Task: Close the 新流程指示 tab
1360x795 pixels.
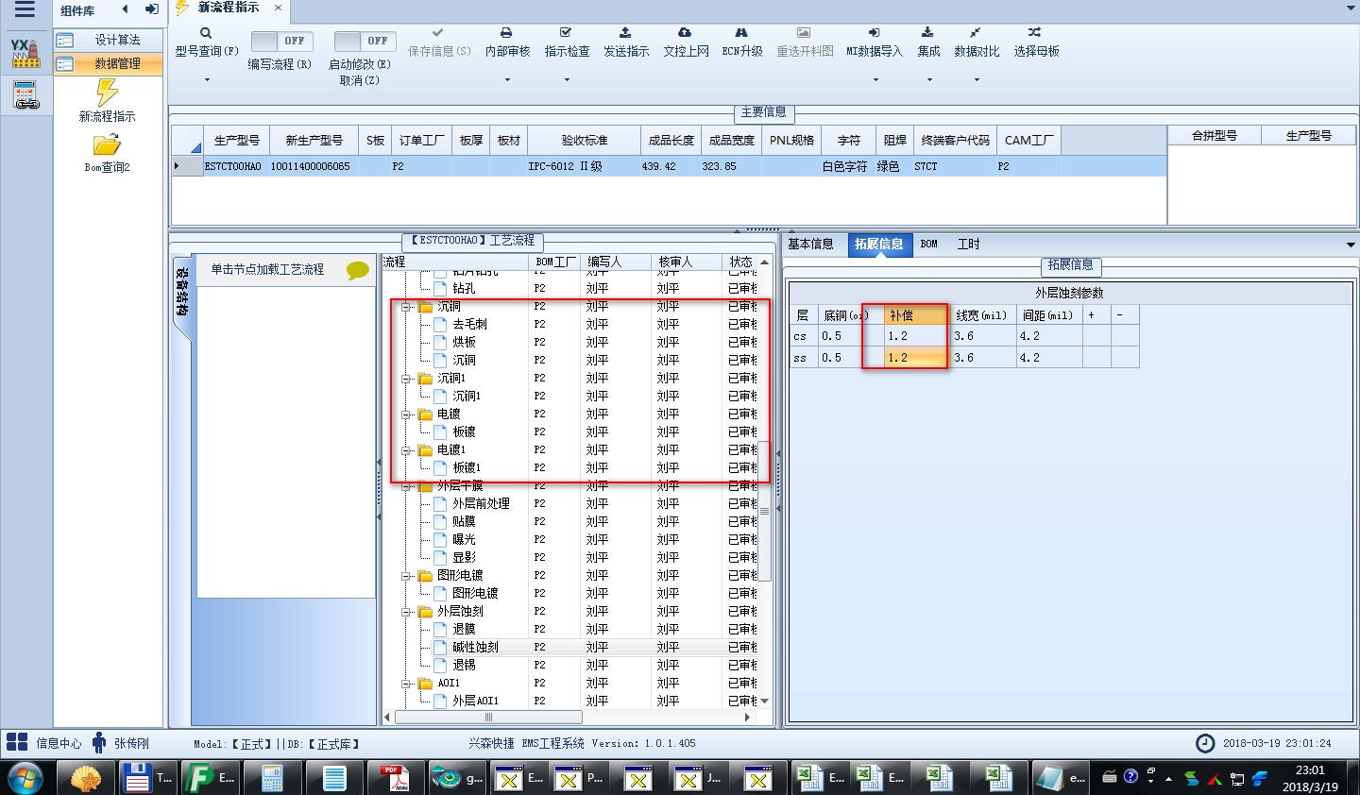Action: (278, 8)
